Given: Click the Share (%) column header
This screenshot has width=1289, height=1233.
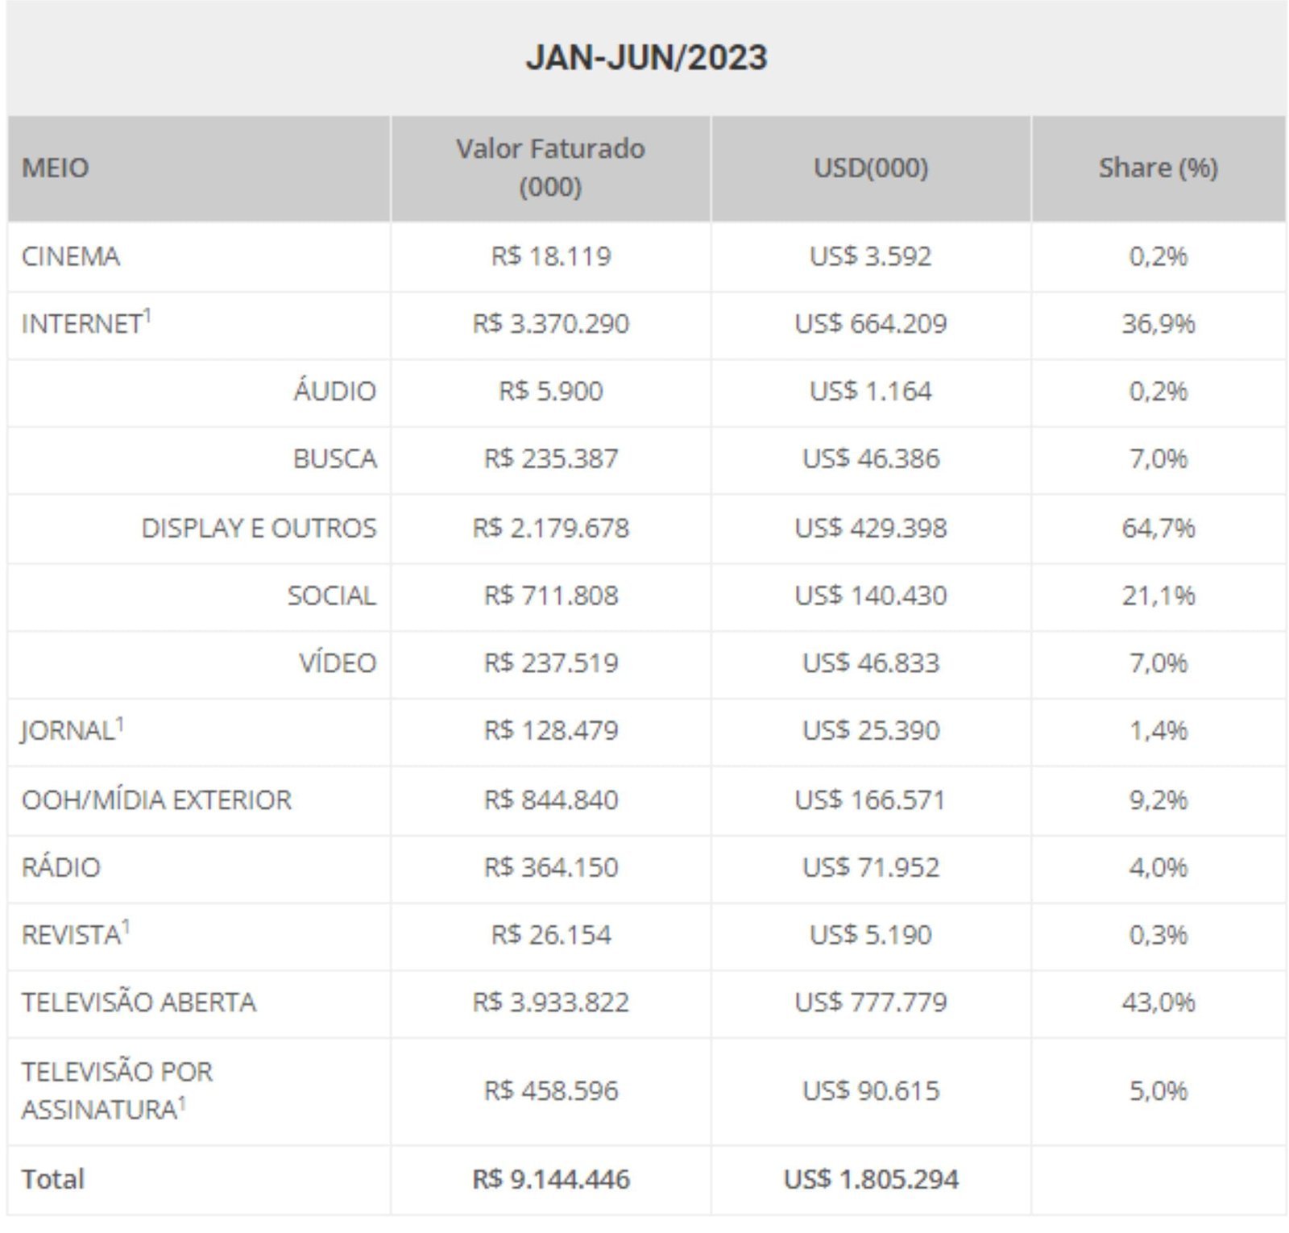Looking at the screenshot, I should (1158, 168).
